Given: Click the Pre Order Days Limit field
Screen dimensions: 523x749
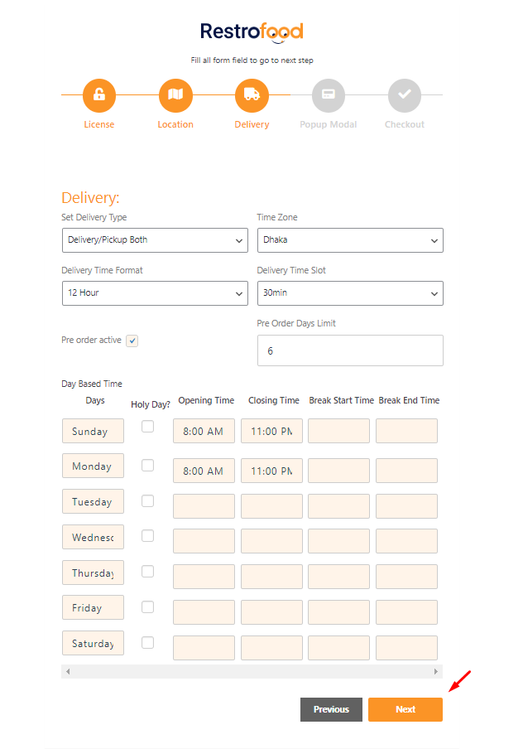Looking at the screenshot, I should [x=350, y=350].
